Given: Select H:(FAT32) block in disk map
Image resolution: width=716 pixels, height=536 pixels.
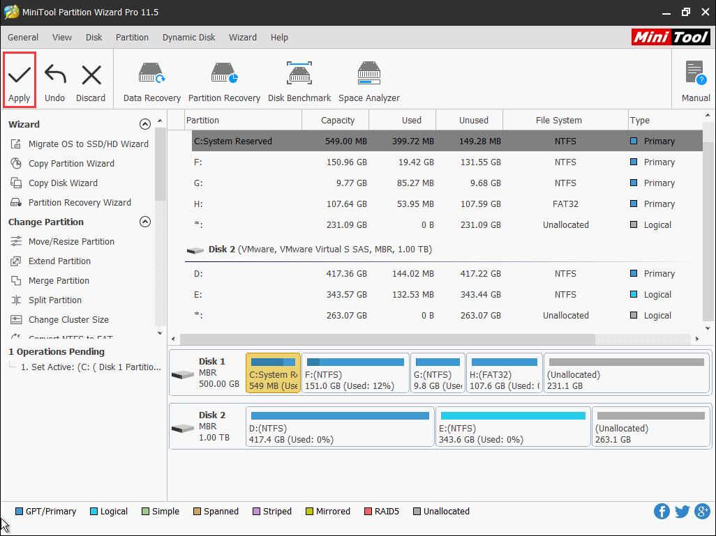Looking at the screenshot, I should coord(504,373).
